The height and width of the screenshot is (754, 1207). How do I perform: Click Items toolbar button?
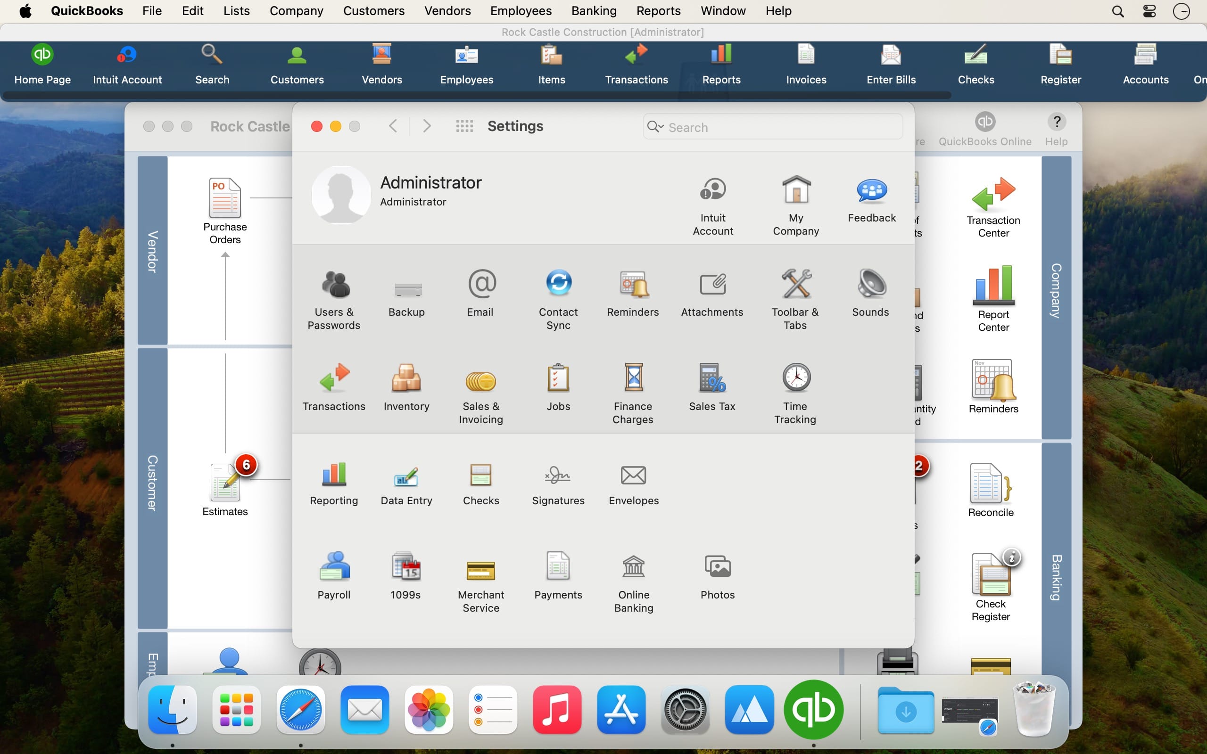[x=552, y=65]
